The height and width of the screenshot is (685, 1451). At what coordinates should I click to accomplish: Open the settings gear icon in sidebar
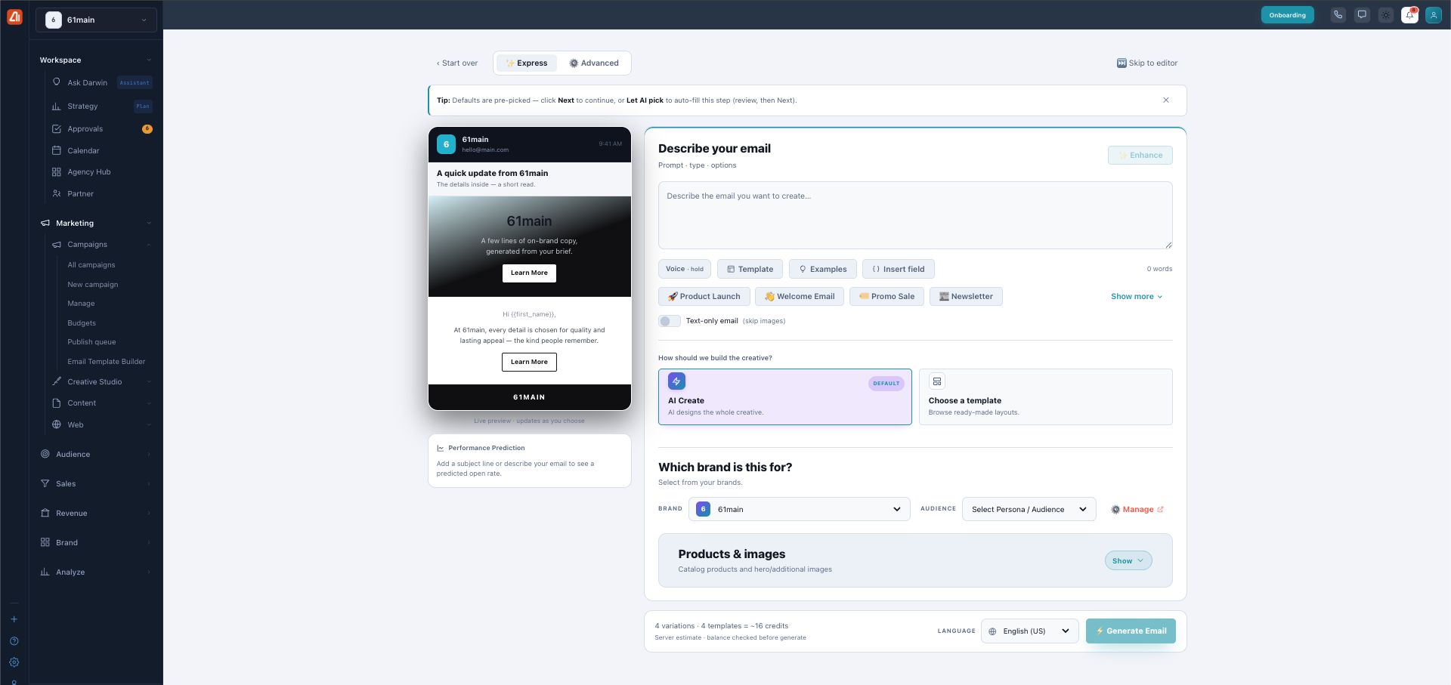14,662
